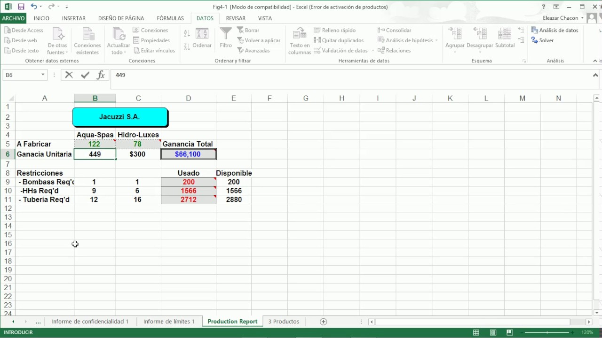602x338 pixels.
Task: Add a new sheet with plus button
Action: (x=323, y=322)
